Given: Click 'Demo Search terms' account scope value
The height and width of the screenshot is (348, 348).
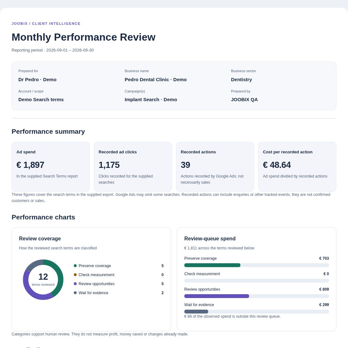Looking at the screenshot, I should coord(41,100).
